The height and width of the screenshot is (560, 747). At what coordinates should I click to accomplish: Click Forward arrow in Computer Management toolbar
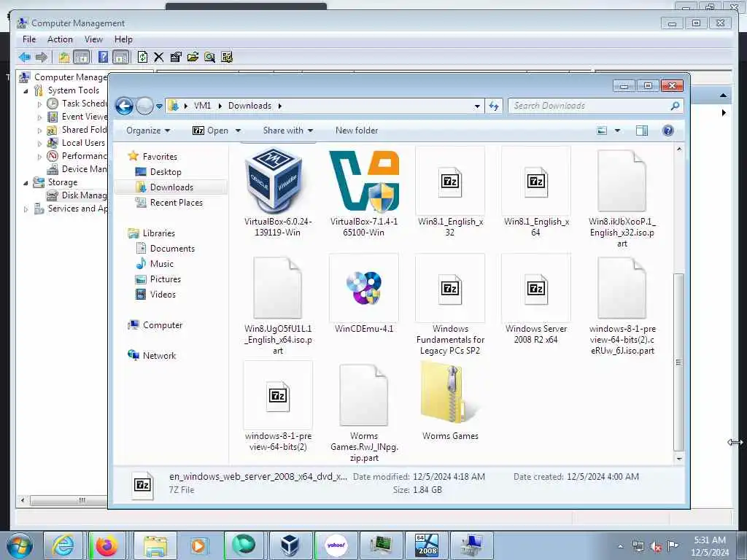tap(42, 58)
